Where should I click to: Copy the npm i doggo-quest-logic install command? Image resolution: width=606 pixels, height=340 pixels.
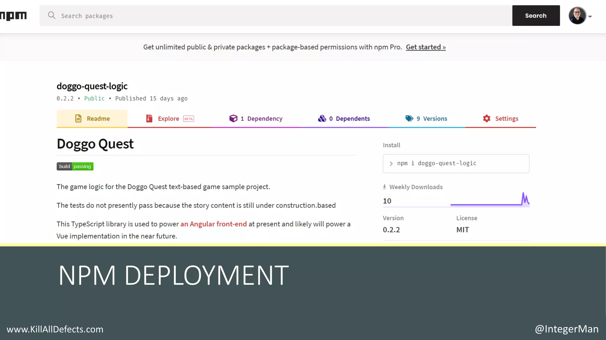(456, 164)
